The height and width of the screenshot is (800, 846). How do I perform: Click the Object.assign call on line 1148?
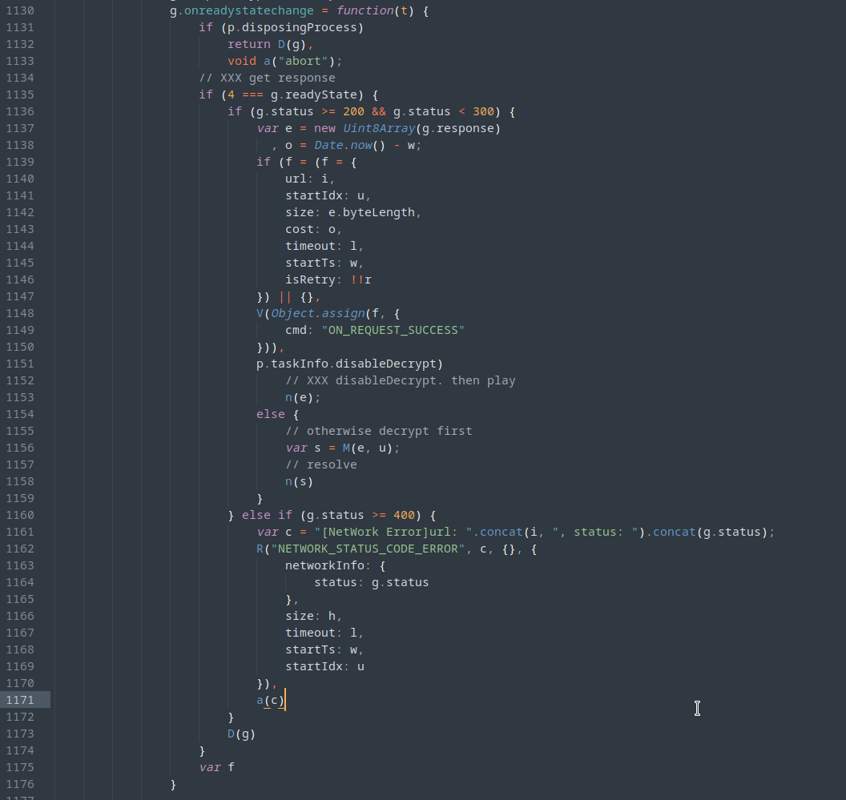[x=316, y=312]
